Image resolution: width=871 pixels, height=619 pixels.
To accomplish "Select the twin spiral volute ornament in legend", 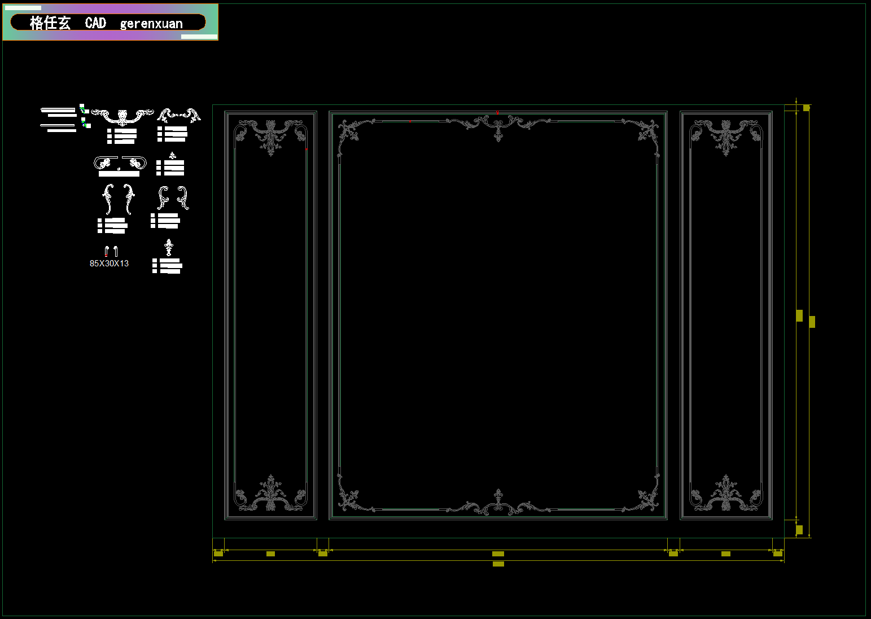I will pos(120,163).
